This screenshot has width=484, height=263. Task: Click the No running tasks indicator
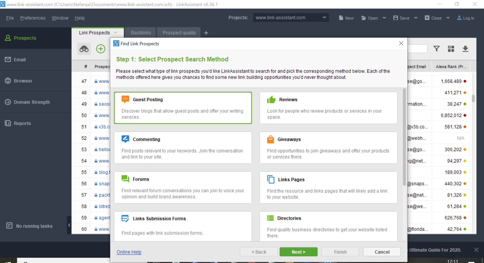[x=29, y=226]
